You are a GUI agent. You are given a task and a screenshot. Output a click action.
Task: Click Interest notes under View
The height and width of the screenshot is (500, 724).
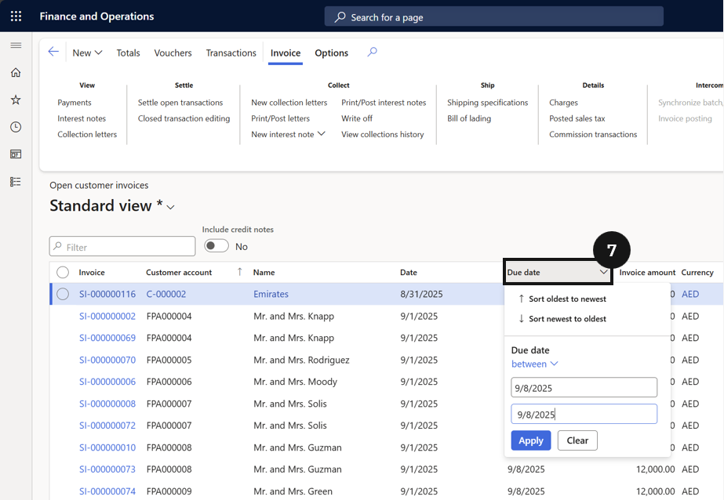click(82, 118)
